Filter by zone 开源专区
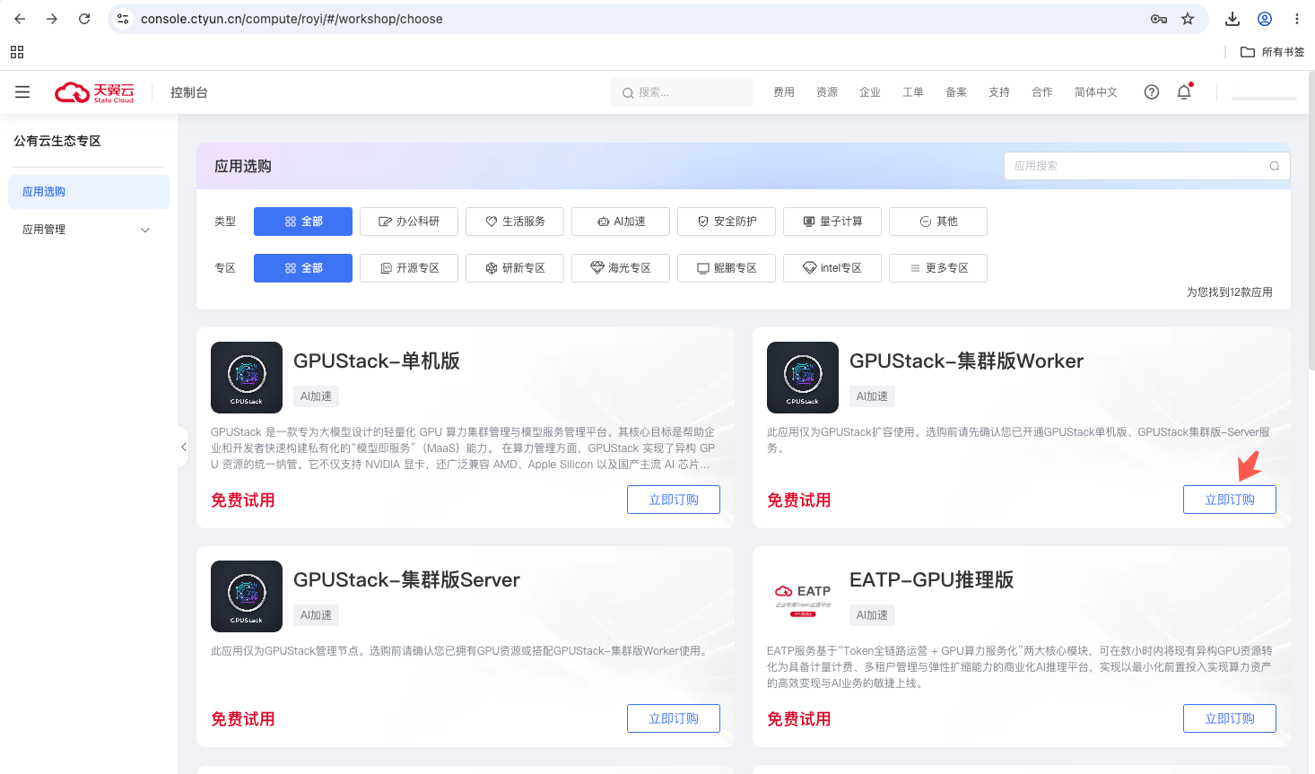 click(x=409, y=268)
